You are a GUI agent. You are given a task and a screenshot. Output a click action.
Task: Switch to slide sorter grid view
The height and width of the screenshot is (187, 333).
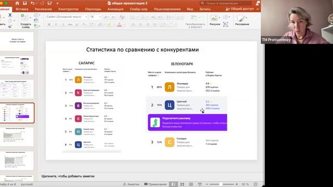coord(182,184)
